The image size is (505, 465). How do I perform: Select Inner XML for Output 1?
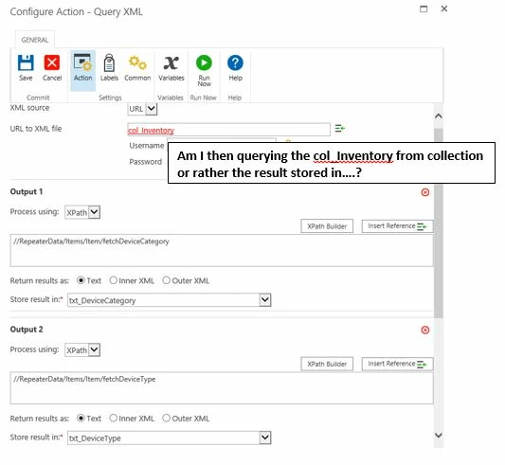pyautogui.click(x=113, y=280)
